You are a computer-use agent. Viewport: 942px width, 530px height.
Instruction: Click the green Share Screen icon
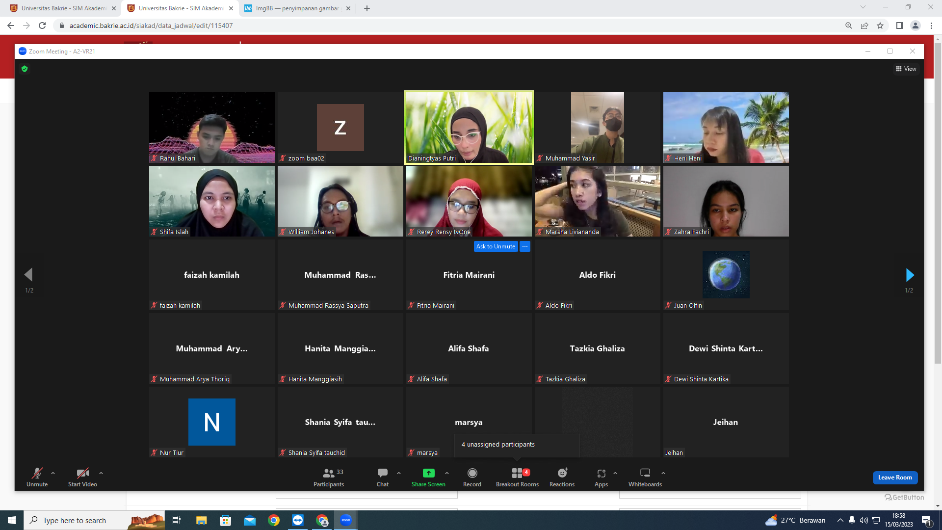[x=428, y=473]
